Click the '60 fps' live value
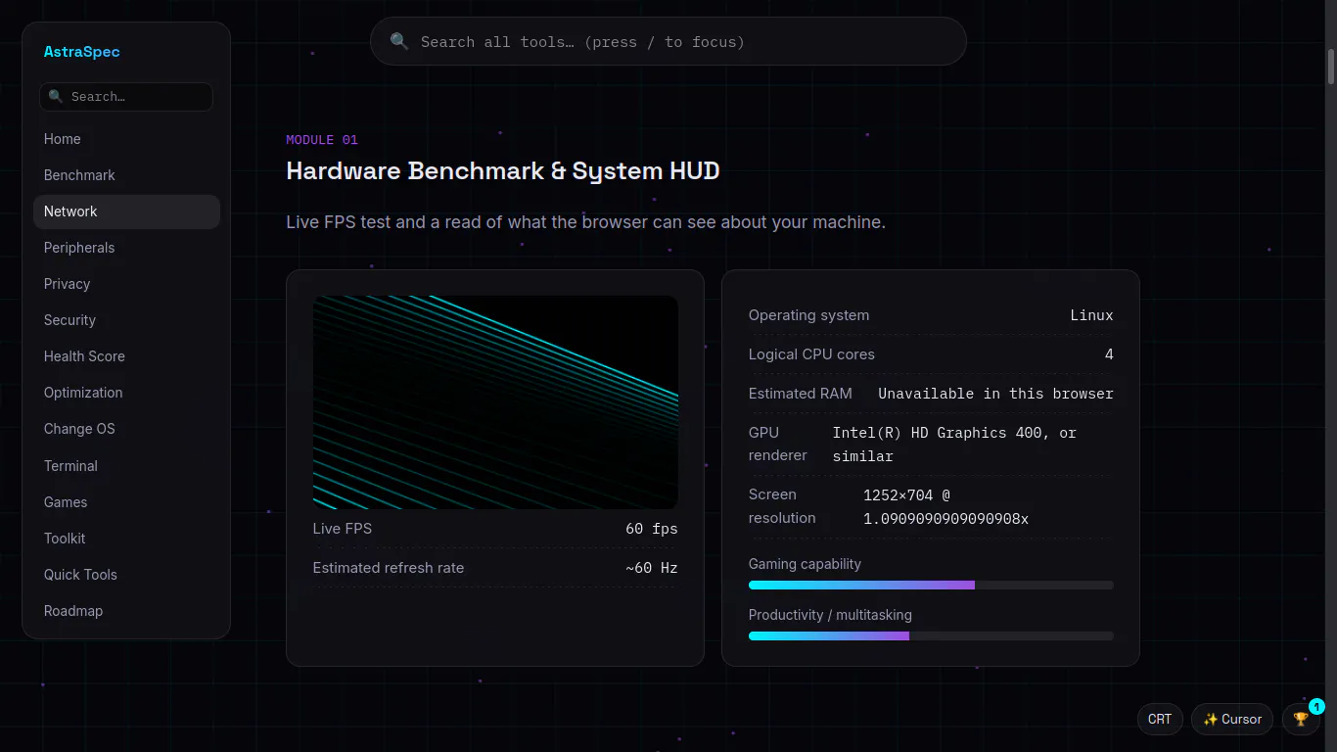This screenshot has width=1337, height=752. (652, 529)
